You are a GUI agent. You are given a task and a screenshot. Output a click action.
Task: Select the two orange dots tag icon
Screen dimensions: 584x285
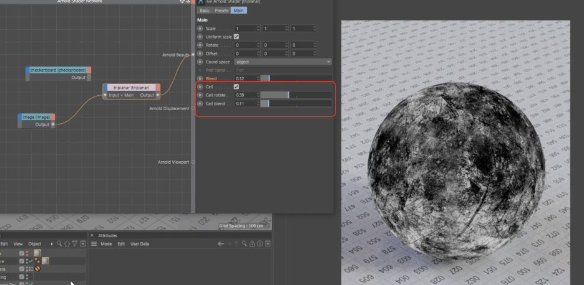coord(38,261)
